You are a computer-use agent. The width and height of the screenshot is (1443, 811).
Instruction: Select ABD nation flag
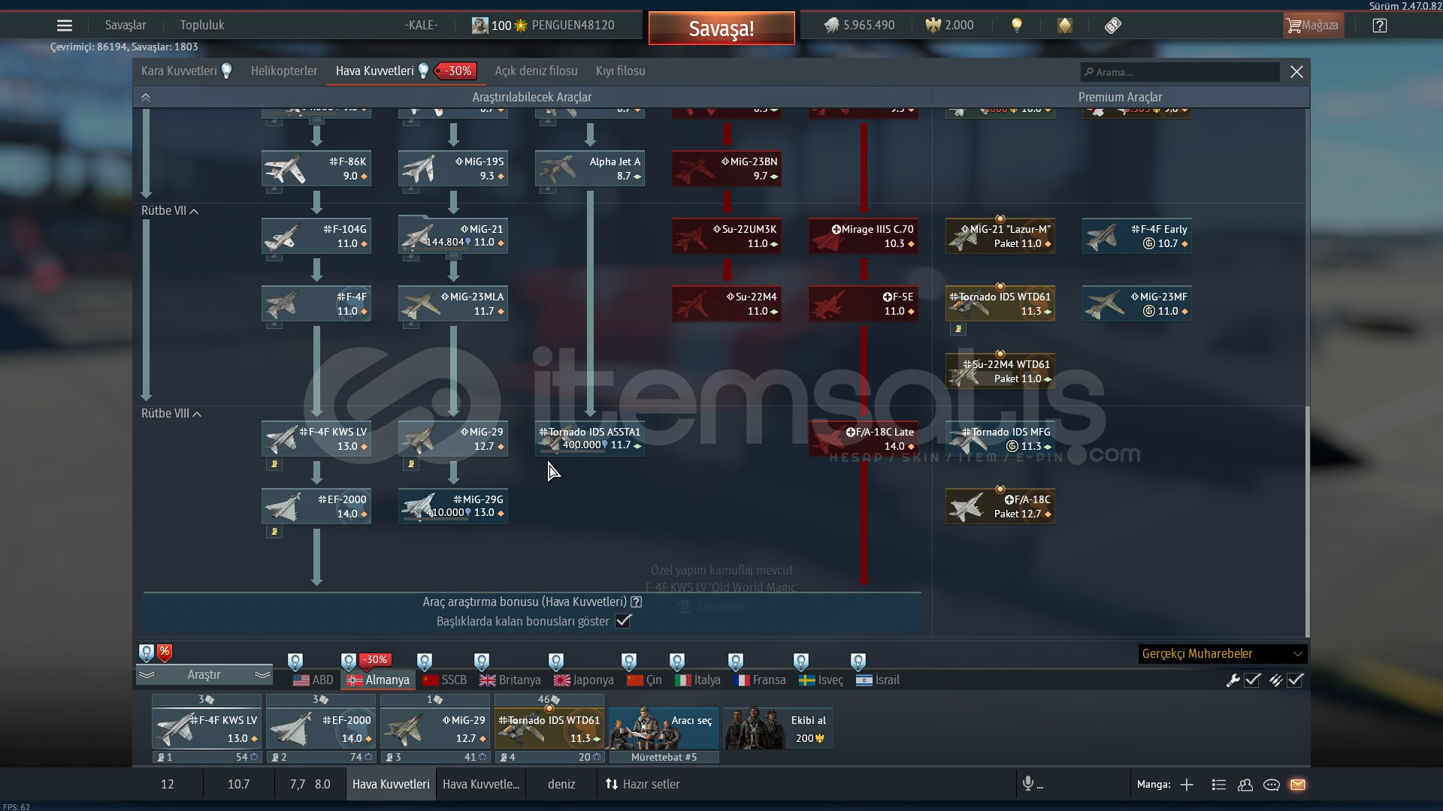point(313,680)
